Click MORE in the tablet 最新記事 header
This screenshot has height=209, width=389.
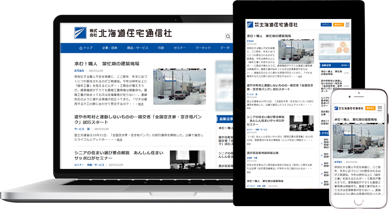coord(345,65)
